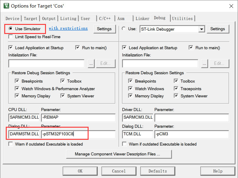Open the Utilities tab
The width and height of the screenshot is (238, 178).
point(182,18)
